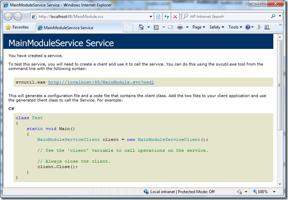Click the Internet Explorer title bar icon
The image size is (288, 200).
[x=6, y=5]
